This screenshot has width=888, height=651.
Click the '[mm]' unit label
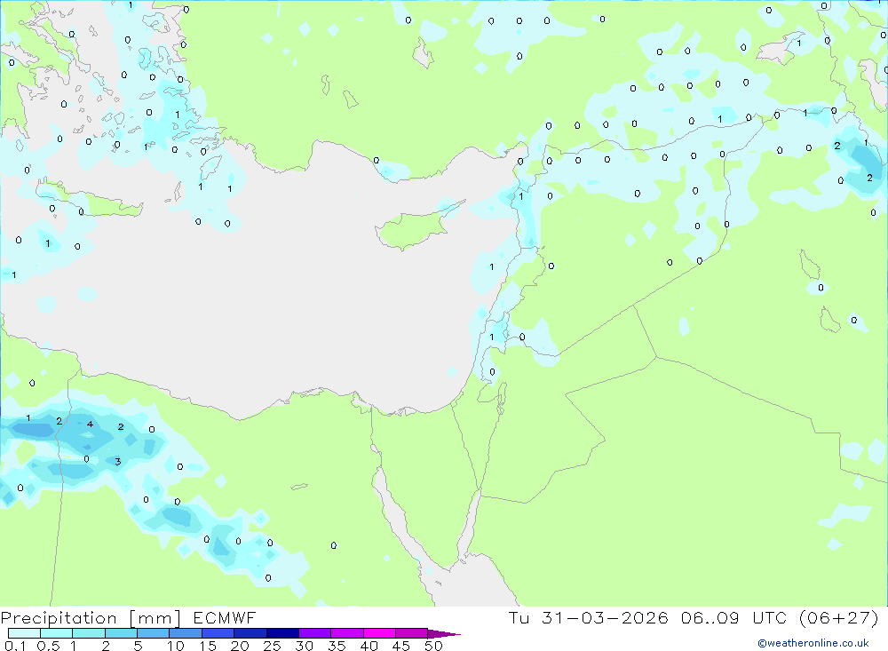pos(155,618)
